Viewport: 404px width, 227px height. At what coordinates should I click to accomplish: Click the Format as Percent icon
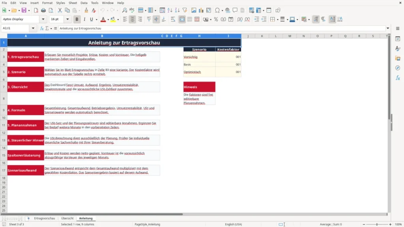(x=216, y=19)
